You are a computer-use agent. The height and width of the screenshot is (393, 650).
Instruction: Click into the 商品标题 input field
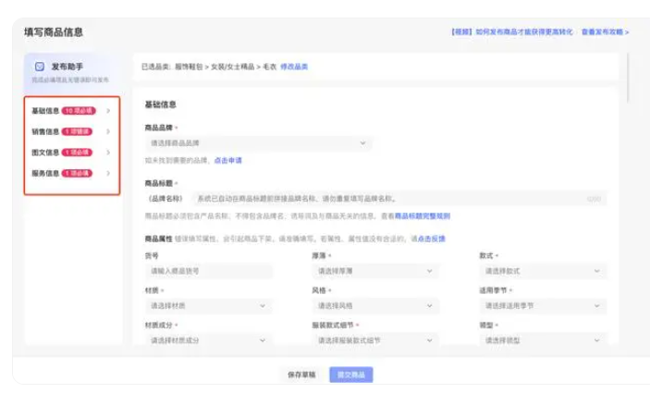pyautogui.click(x=388, y=198)
